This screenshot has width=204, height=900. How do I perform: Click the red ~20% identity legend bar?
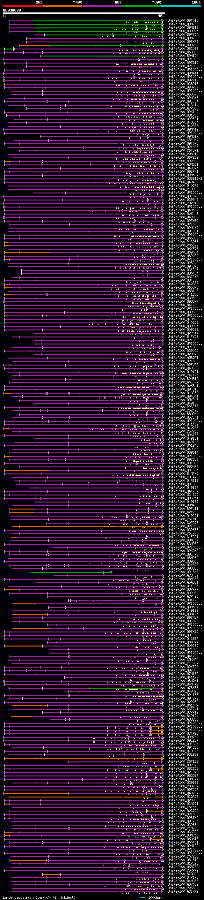click(23, 6)
